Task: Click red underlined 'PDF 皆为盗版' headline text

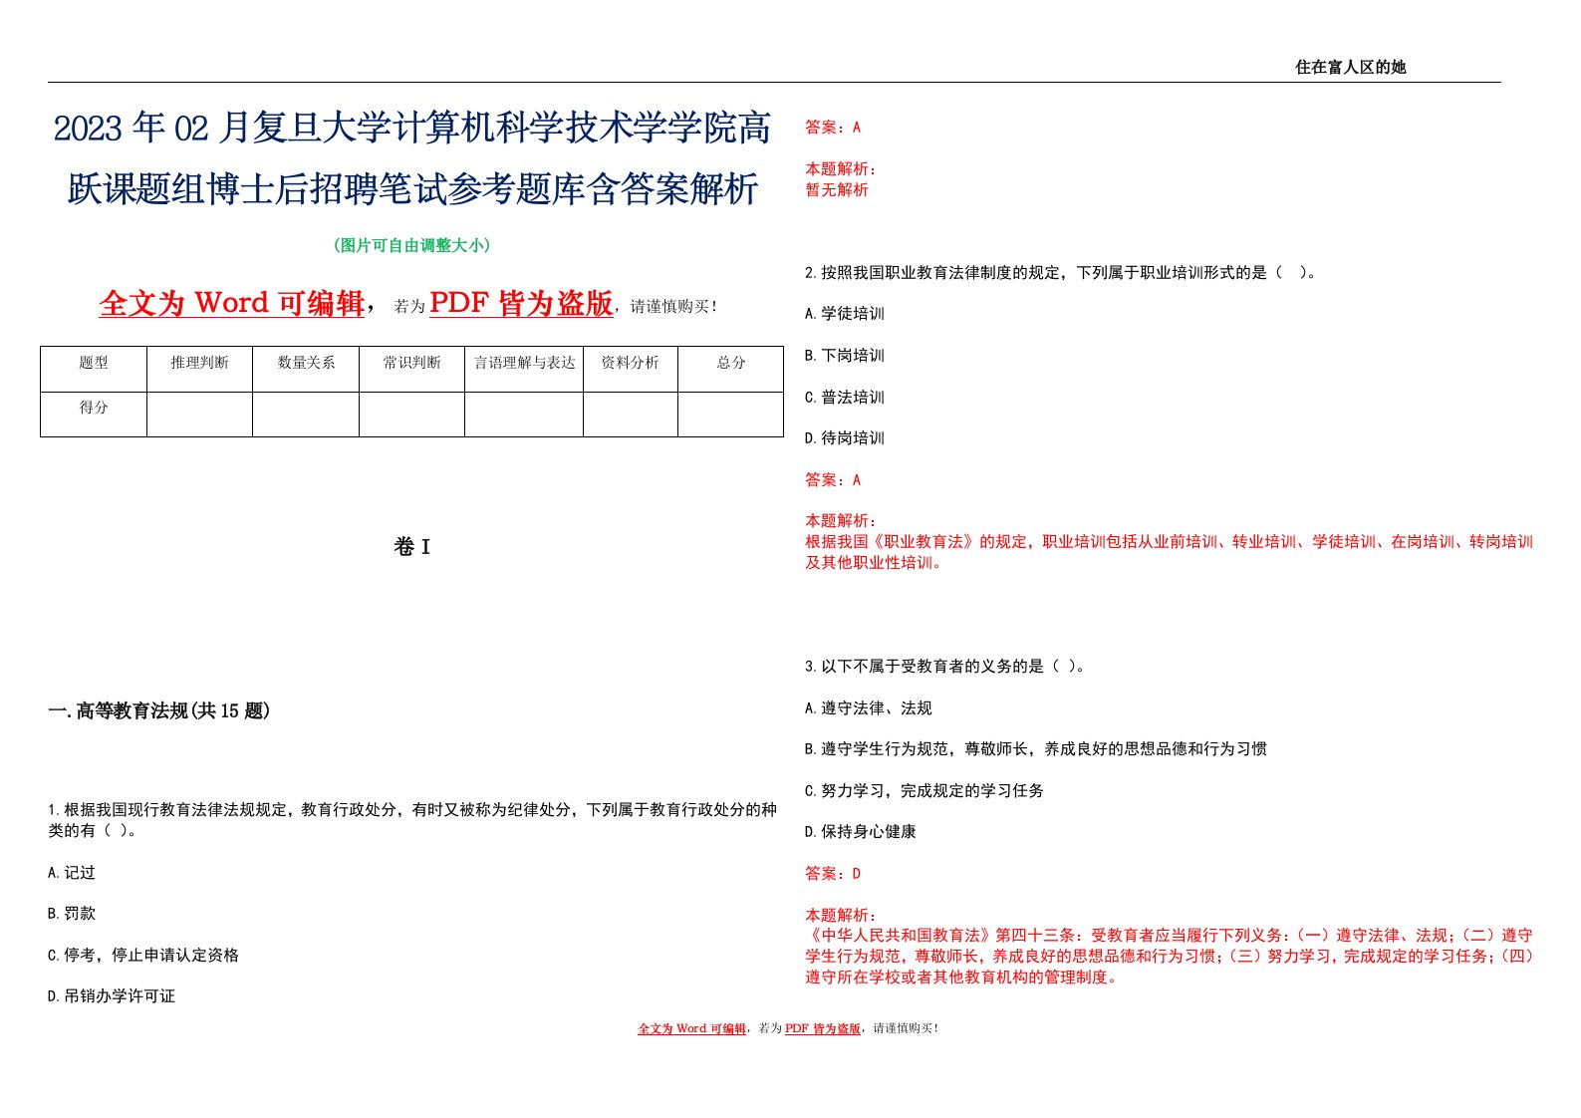Action: 521,303
